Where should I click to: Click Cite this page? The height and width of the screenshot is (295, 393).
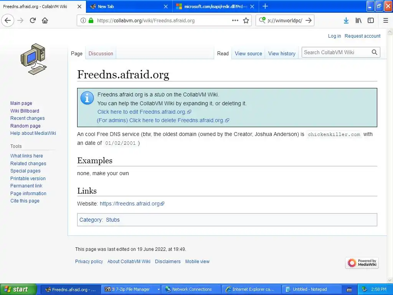click(25, 201)
